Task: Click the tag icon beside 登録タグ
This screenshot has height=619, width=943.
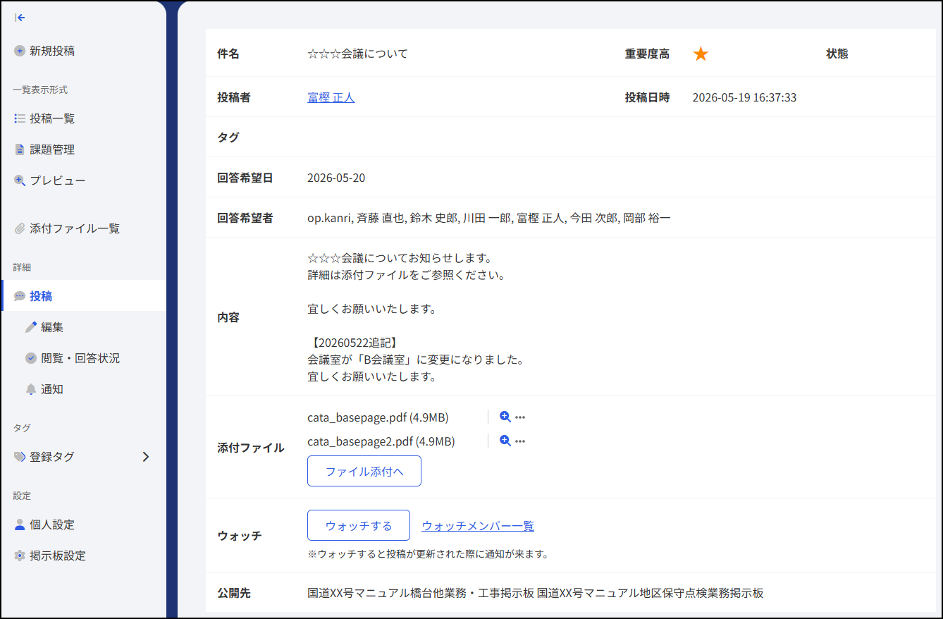Action: click(20, 457)
